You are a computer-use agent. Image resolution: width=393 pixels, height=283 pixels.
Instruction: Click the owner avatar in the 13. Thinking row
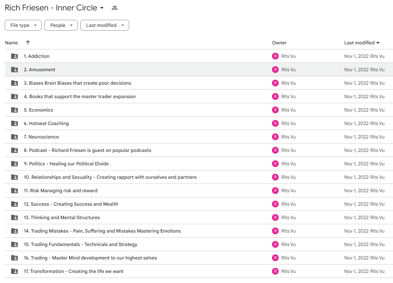(x=275, y=217)
